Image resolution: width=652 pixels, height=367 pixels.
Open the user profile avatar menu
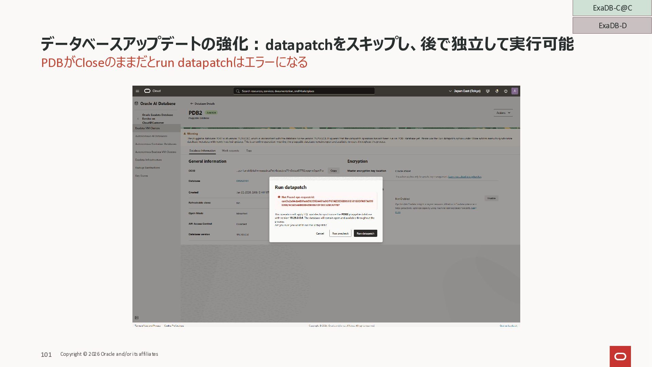[x=515, y=91]
